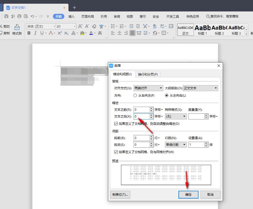Open the line spacing (行距) dropdown

point(176,145)
